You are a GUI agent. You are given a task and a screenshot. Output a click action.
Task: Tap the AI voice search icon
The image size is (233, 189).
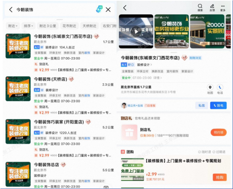coord(100,9)
